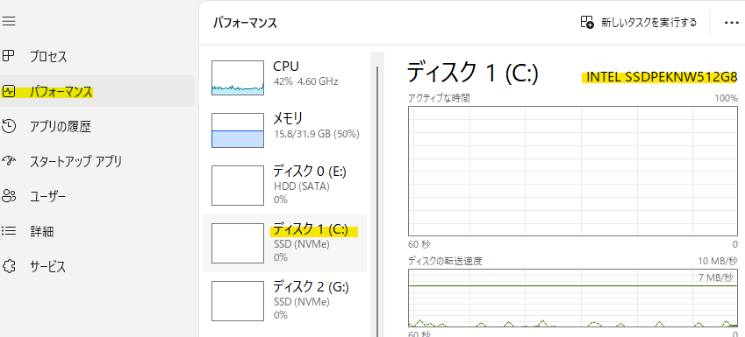Click the パフォーマンス waveform icon

pyautogui.click(x=9, y=91)
